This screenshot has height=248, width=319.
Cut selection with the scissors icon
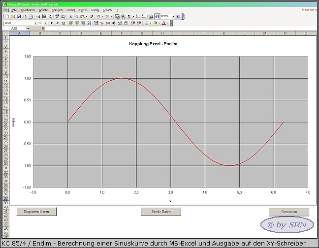pos(70,16)
